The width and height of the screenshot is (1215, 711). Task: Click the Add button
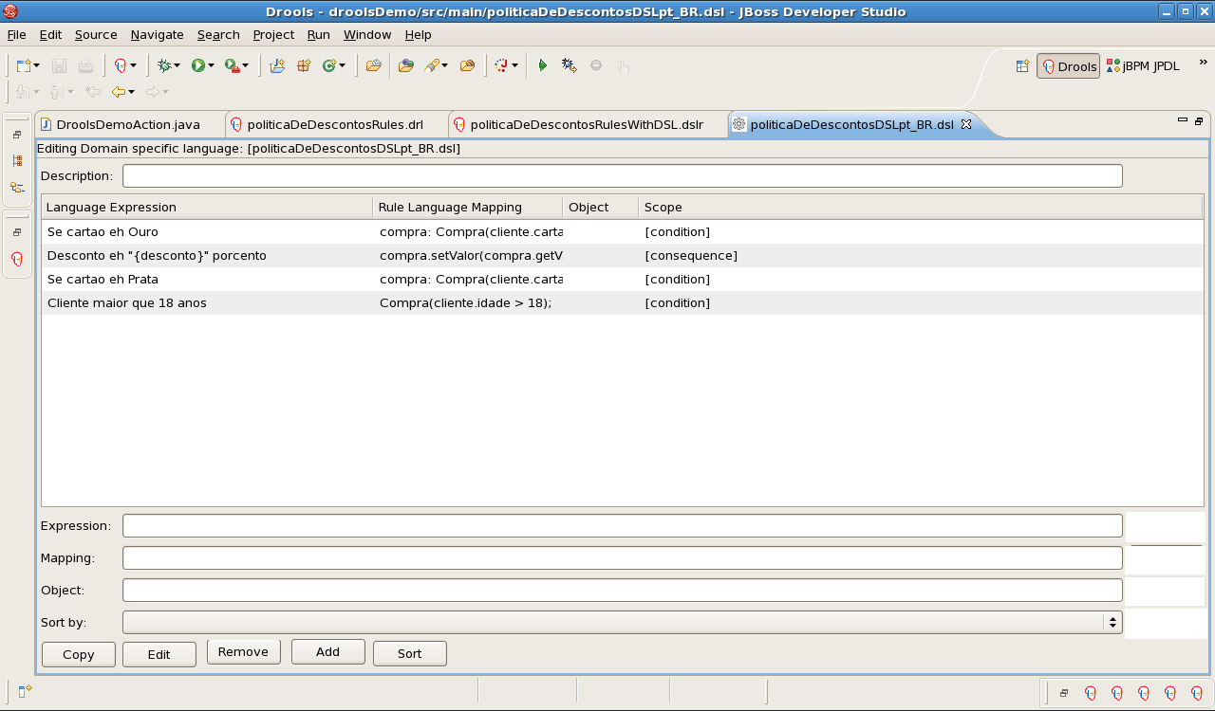click(328, 651)
